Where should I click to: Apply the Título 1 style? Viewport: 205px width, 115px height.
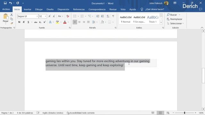153,19
